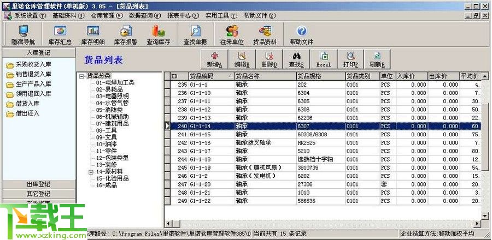Open 借货入库 folder item
492x240 pixels.
[23, 104]
